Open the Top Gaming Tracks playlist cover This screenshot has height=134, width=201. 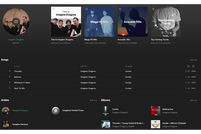166,22
